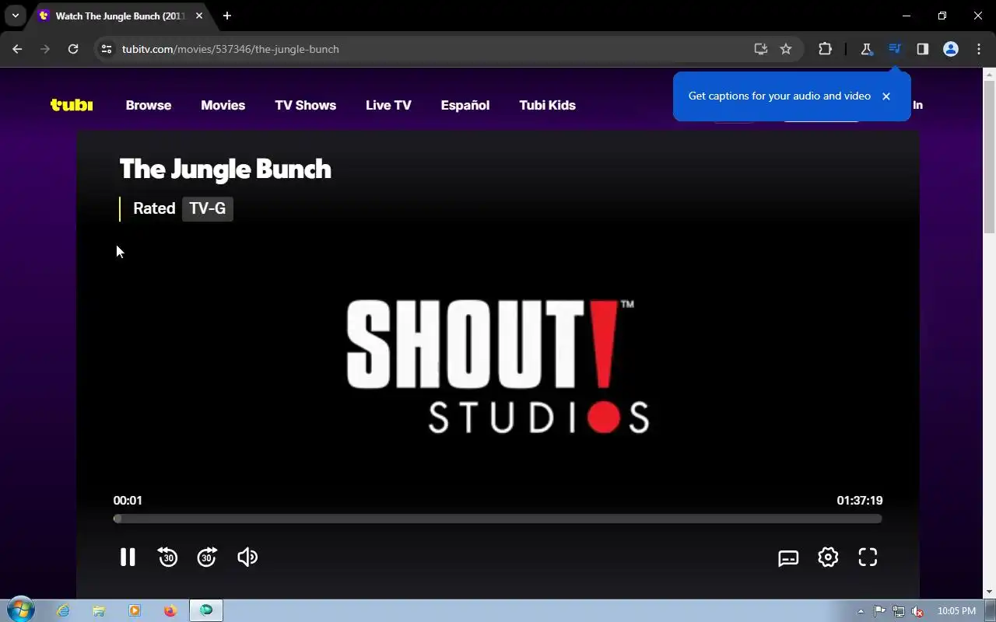The height and width of the screenshot is (622, 996).
Task: Pause the video playback
Action: [x=128, y=557]
